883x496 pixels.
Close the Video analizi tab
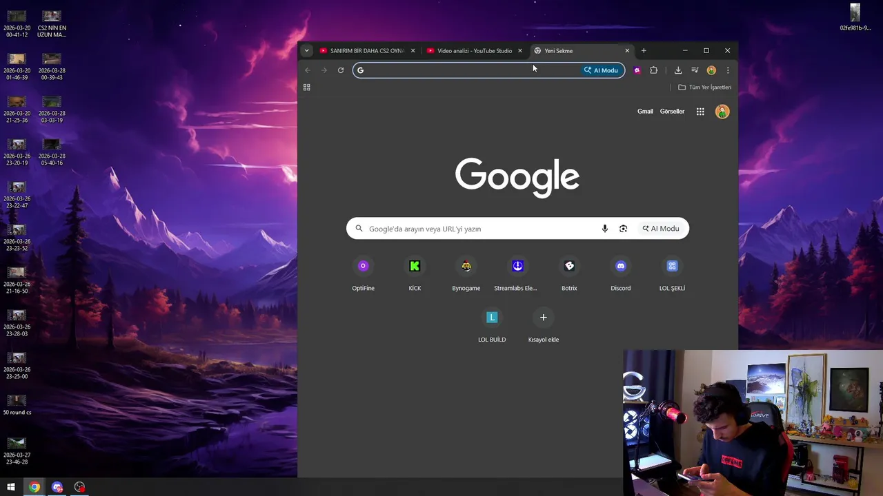(x=520, y=50)
